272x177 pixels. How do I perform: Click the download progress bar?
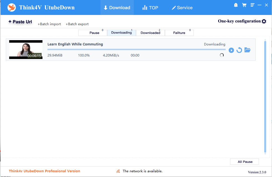click(x=137, y=49)
